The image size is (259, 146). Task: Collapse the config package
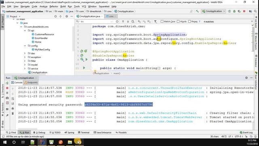click(x=25, y=46)
